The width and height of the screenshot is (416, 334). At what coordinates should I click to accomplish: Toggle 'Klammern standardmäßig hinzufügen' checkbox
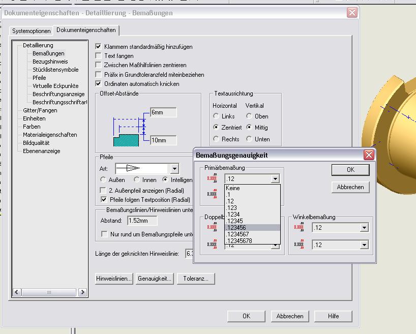(99, 47)
